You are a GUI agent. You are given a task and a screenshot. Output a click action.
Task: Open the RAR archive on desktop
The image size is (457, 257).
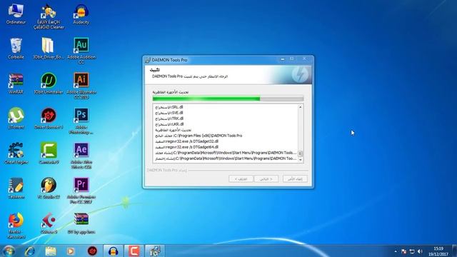click(81, 223)
